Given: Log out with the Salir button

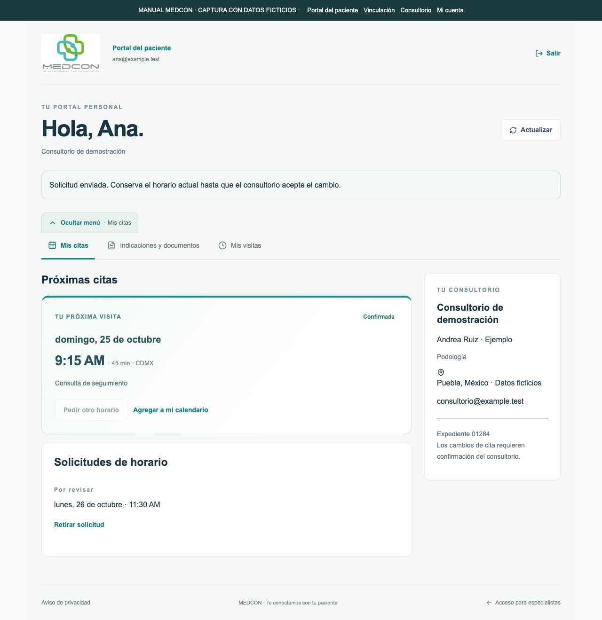Looking at the screenshot, I should [x=548, y=53].
